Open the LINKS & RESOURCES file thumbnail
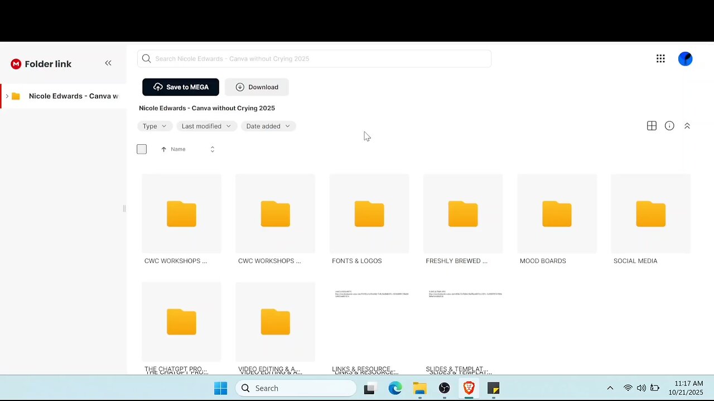 click(x=369, y=322)
